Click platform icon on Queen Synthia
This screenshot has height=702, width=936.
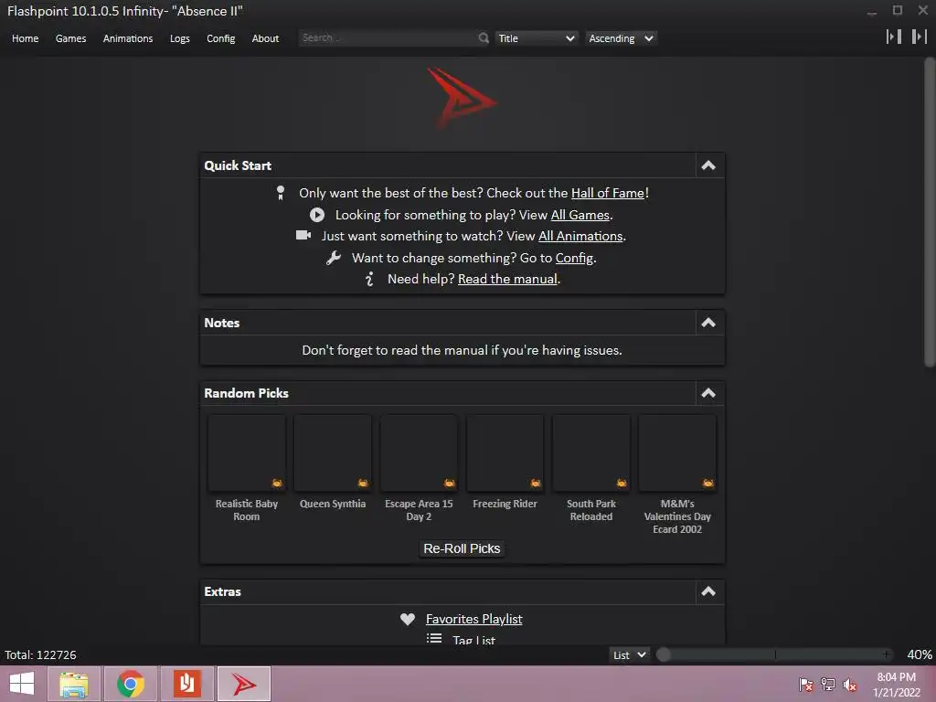363,483
